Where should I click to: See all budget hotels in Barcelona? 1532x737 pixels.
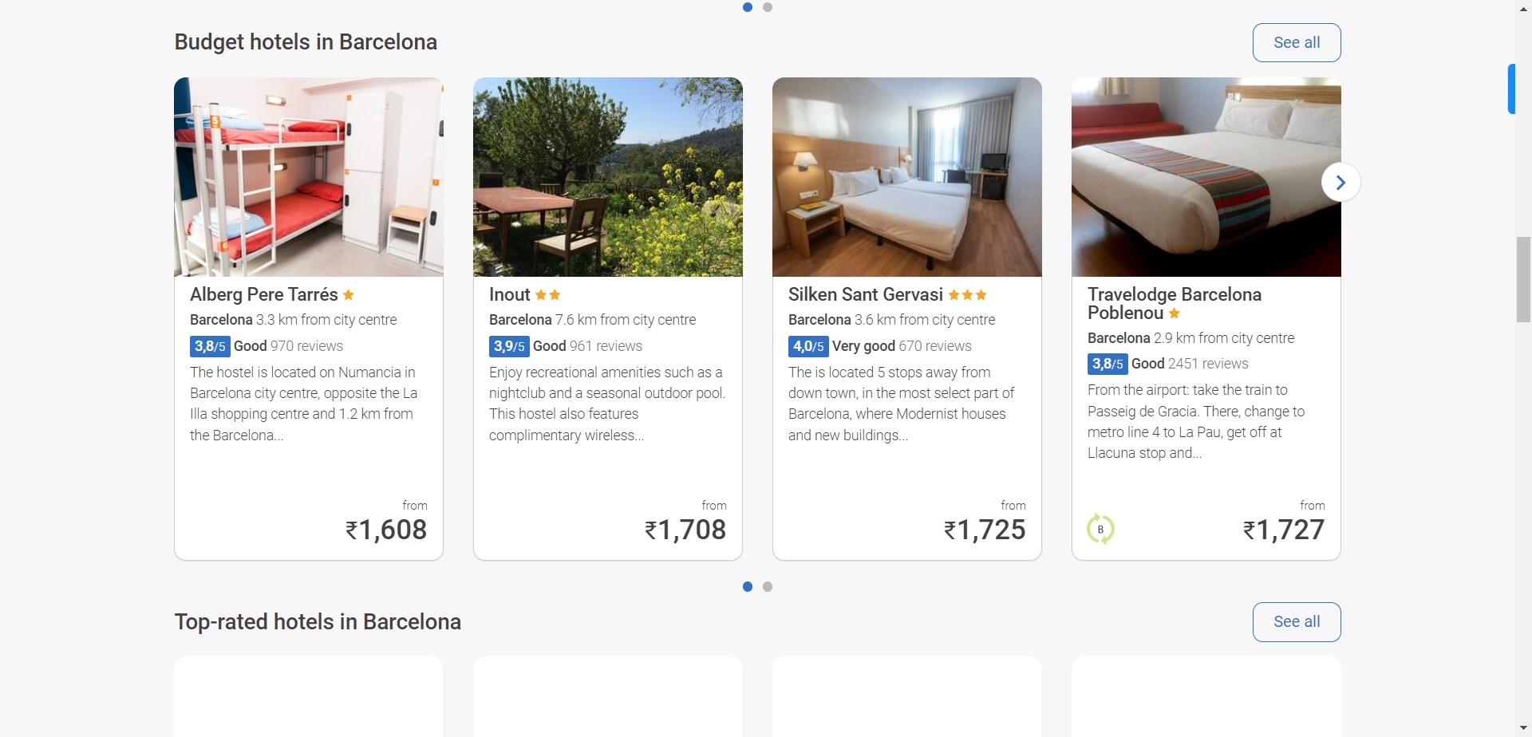pyautogui.click(x=1297, y=42)
